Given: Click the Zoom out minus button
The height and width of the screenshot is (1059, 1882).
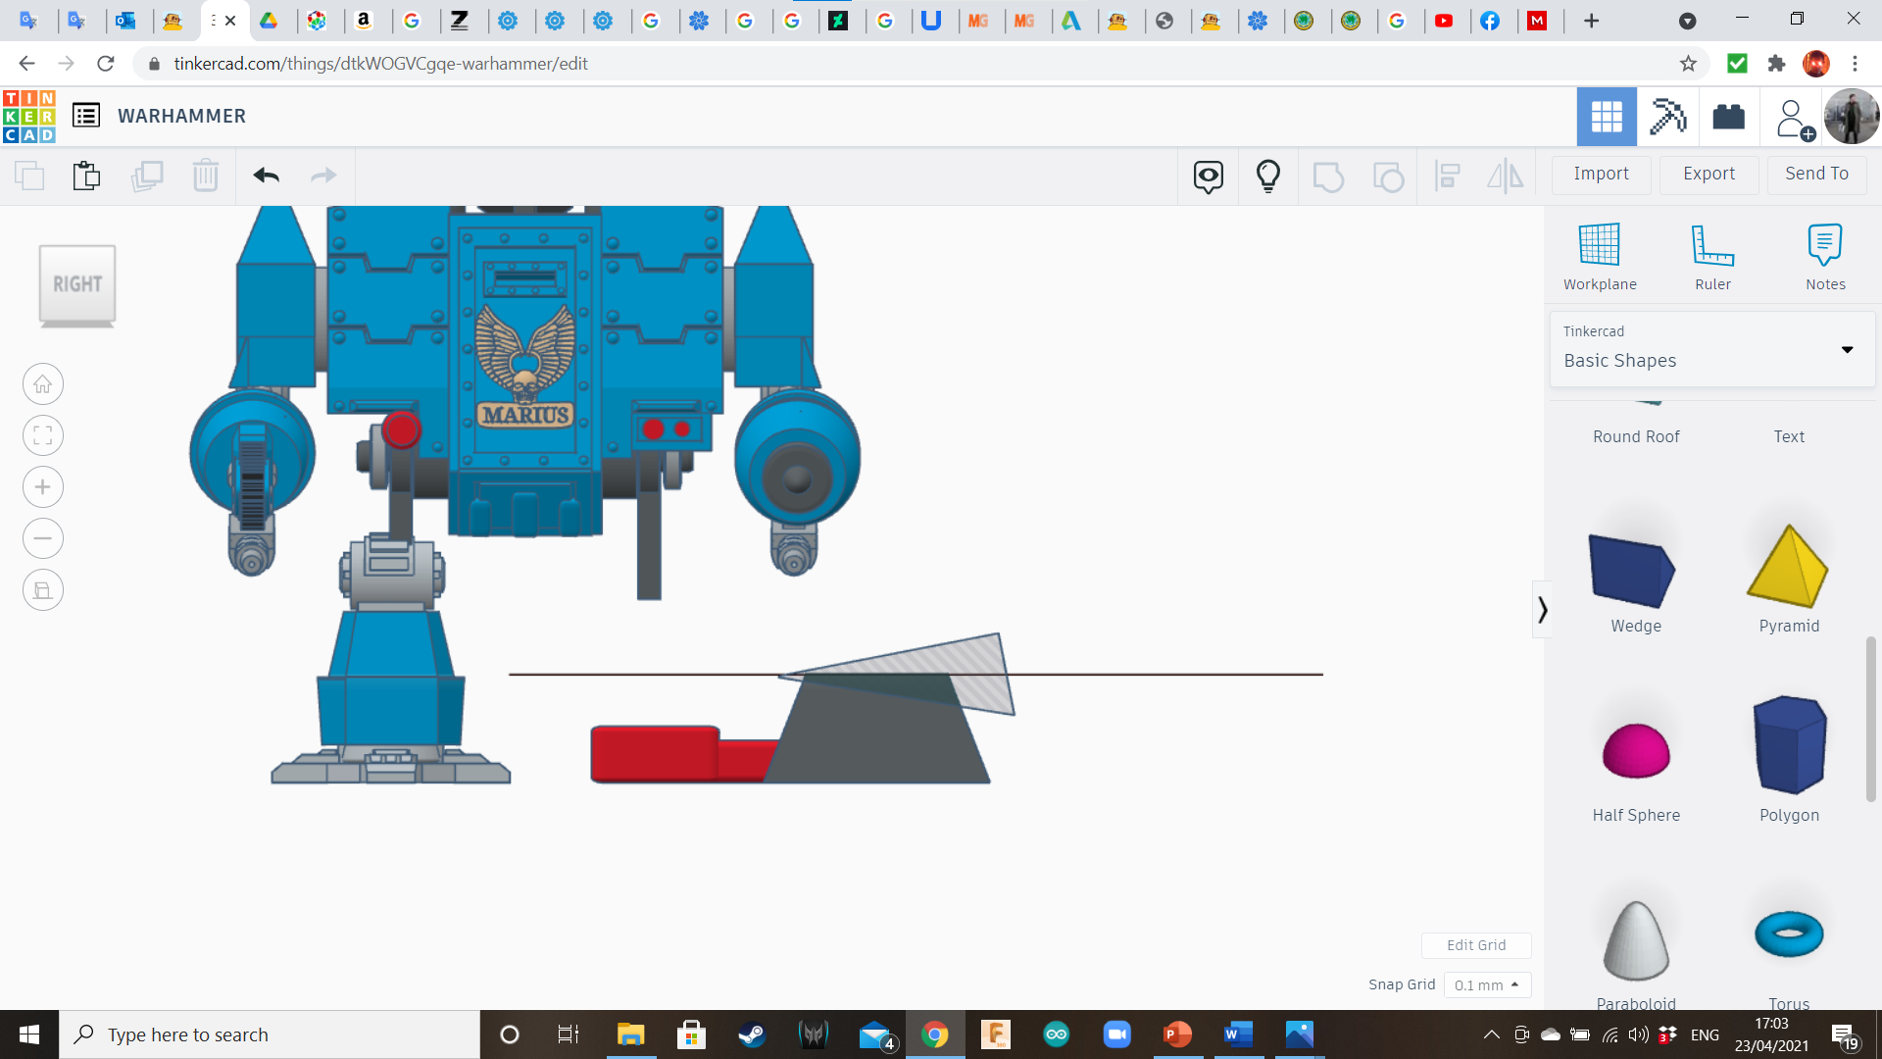Looking at the screenshot, I should point(43,538).
